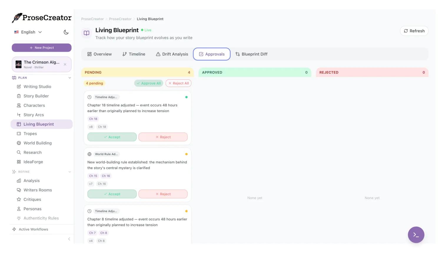Screen dimensions: 445x253
Task: Open the English language dropdown
Action: [28, 32]
